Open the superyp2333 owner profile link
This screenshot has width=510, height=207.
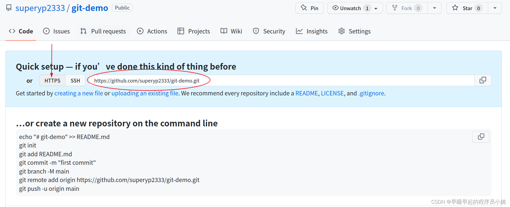click(40, 8)
